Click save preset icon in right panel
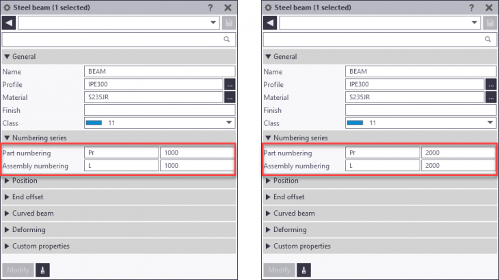Viewport: 499px width, 280px height. pos(490,23)
